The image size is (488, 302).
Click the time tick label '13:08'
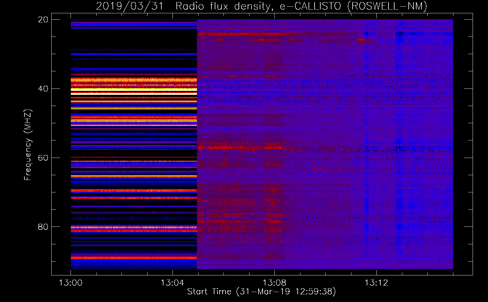click(274, 283)
